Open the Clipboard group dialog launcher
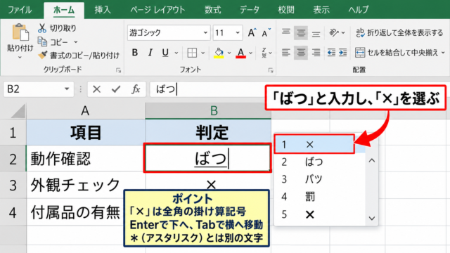Screen dimensions: 450x253 tap(119, 70)
